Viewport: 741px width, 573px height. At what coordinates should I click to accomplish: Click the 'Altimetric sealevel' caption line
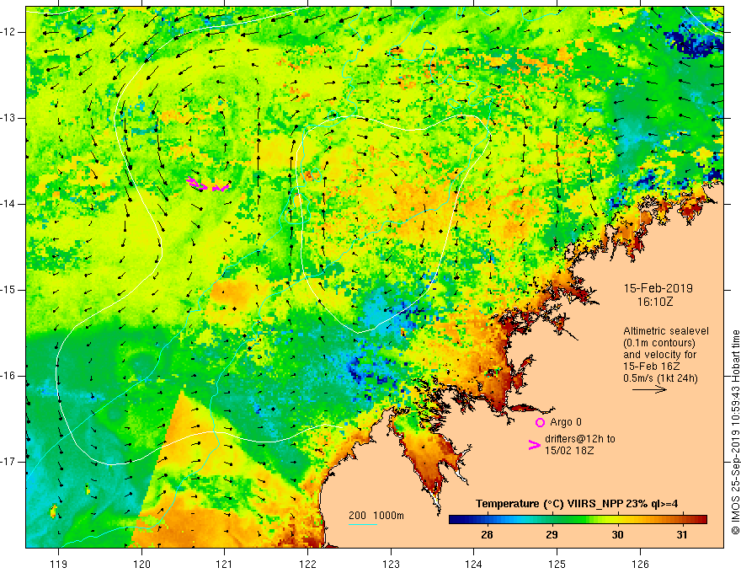click(666, 331)
